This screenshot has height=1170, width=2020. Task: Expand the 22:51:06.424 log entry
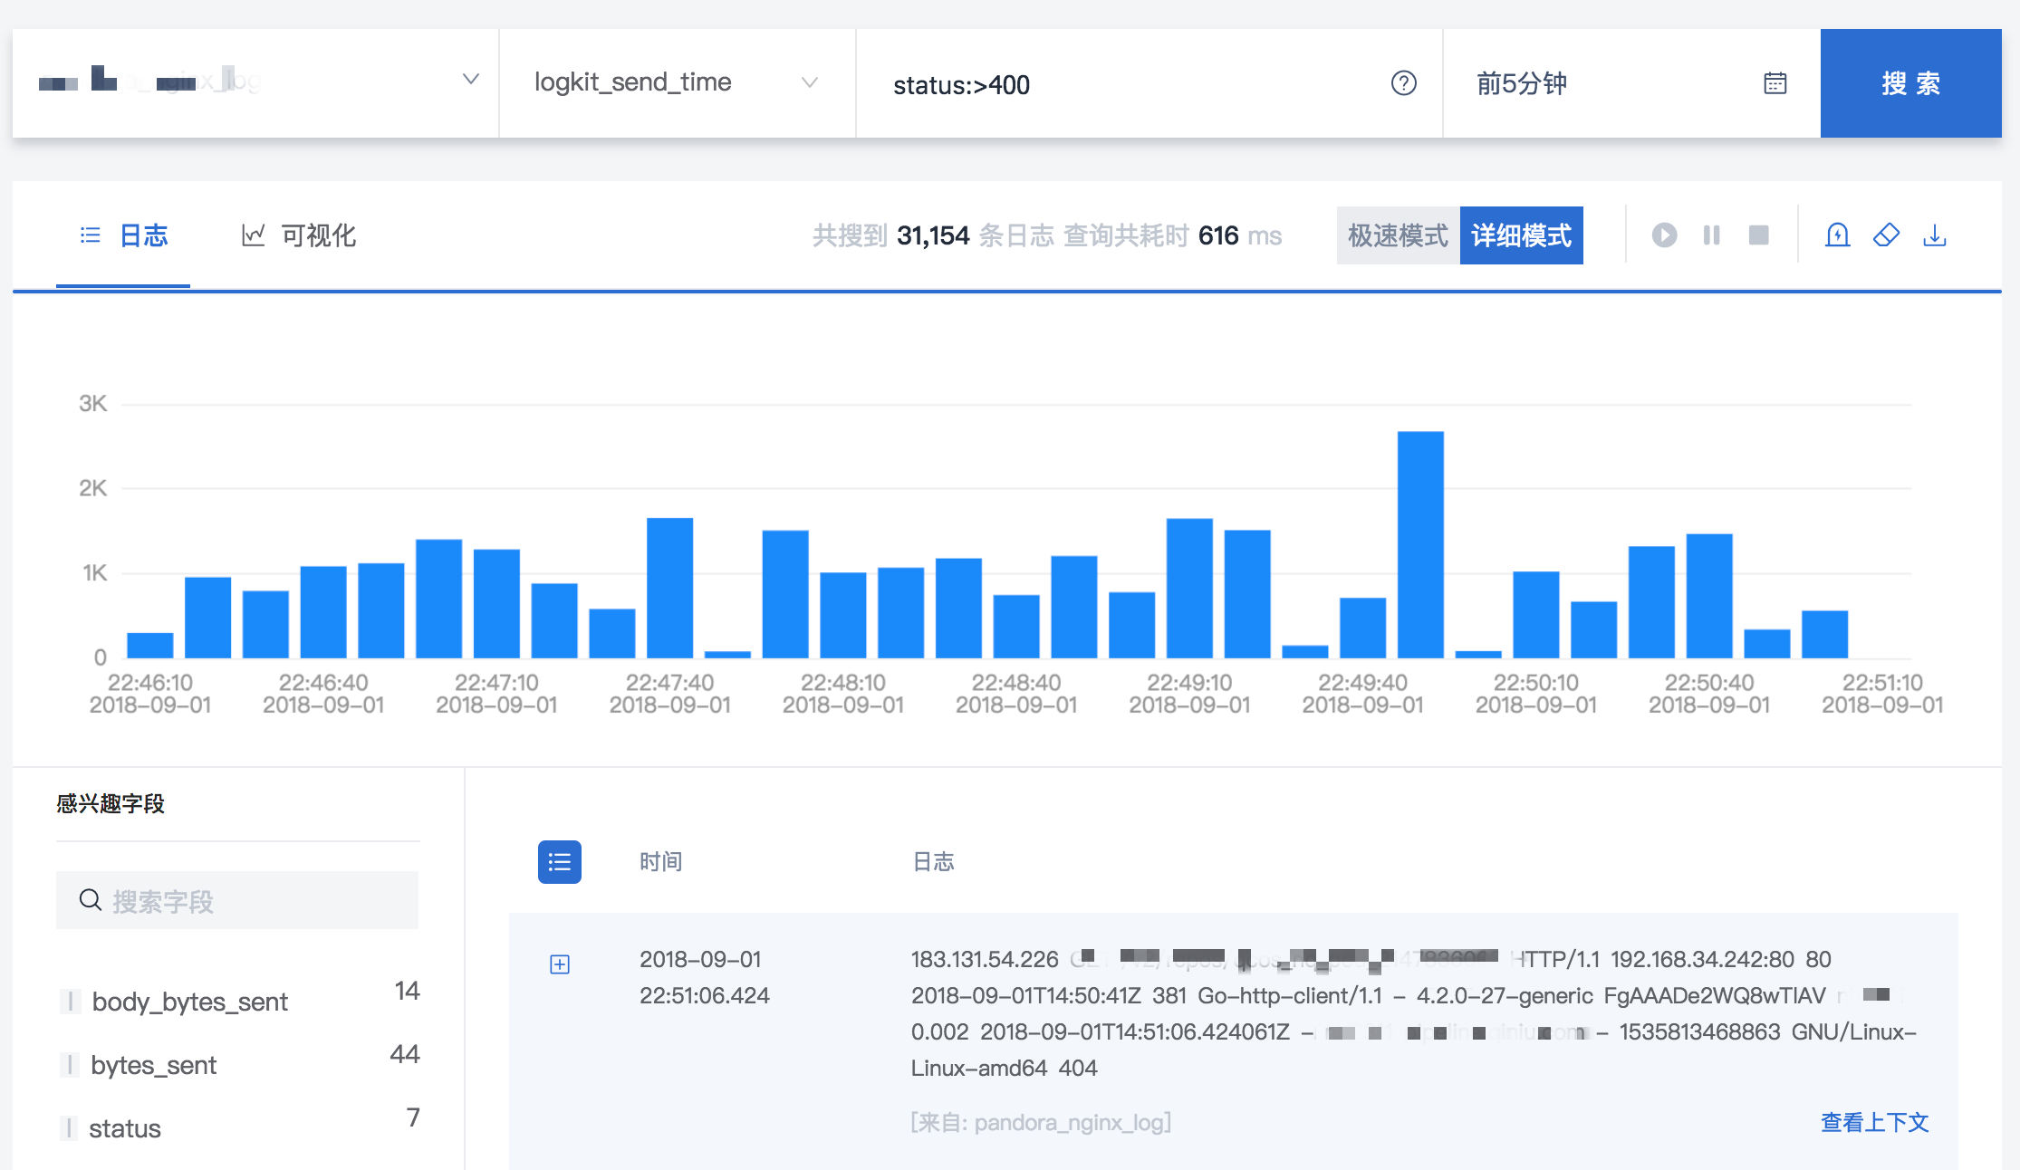click(x=560, y=964)
